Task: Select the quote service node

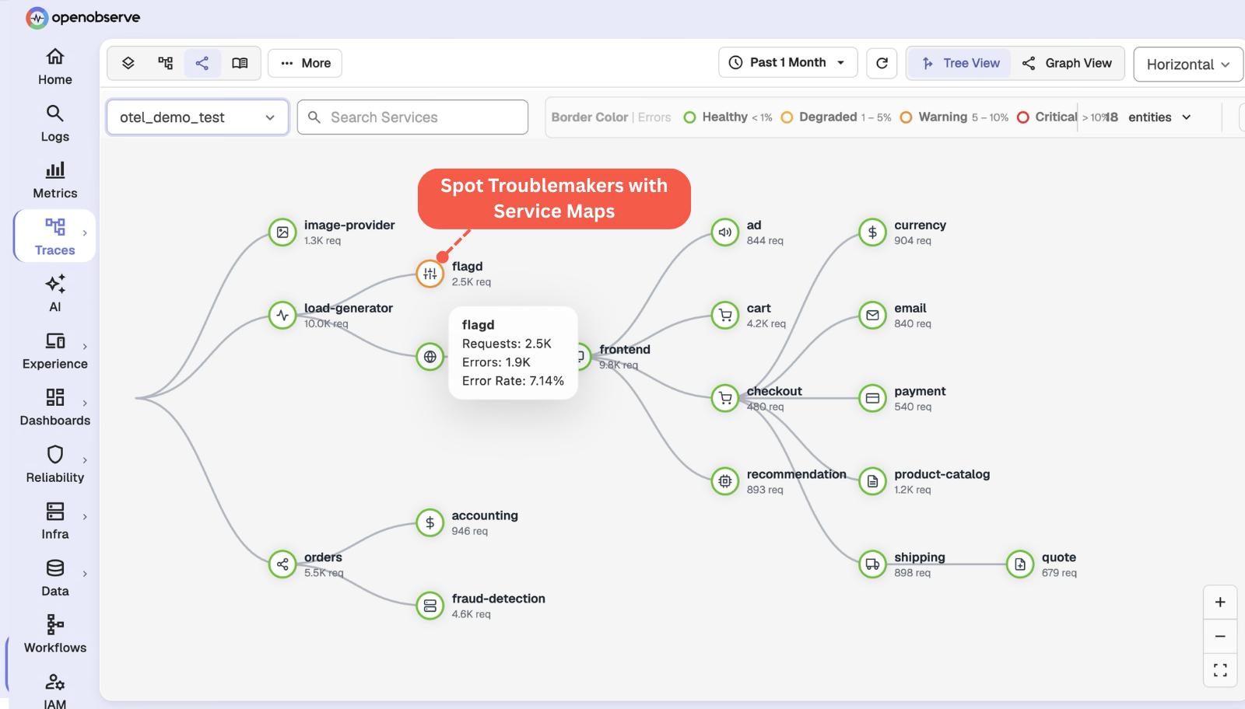Action: tap(1020, 564)
